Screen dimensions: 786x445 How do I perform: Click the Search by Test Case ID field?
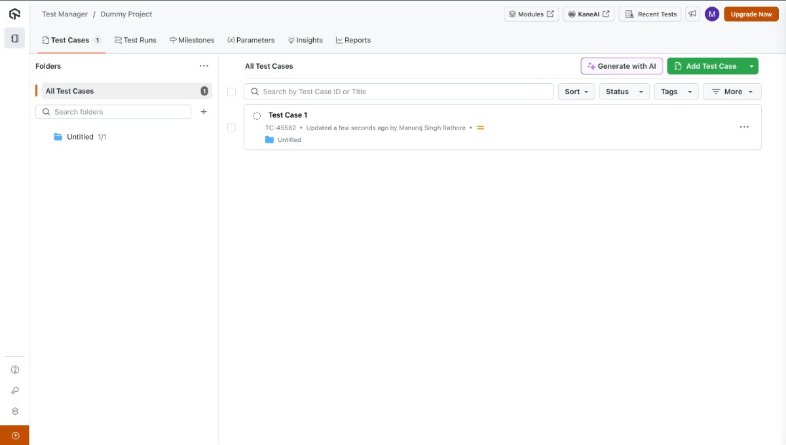[400, 92]
